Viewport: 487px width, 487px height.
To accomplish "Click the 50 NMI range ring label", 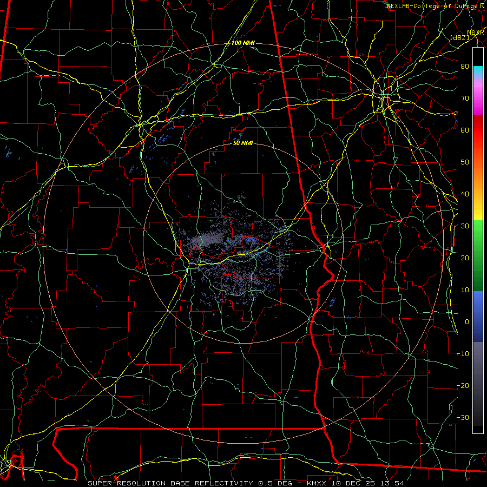I will (x=243, y=143).
